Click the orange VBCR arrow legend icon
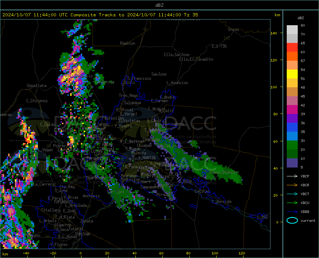319x258 pixels. (292, 185)
